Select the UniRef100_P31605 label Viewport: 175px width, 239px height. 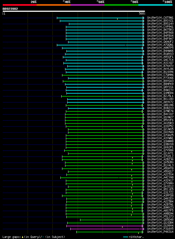click(160, 229)
